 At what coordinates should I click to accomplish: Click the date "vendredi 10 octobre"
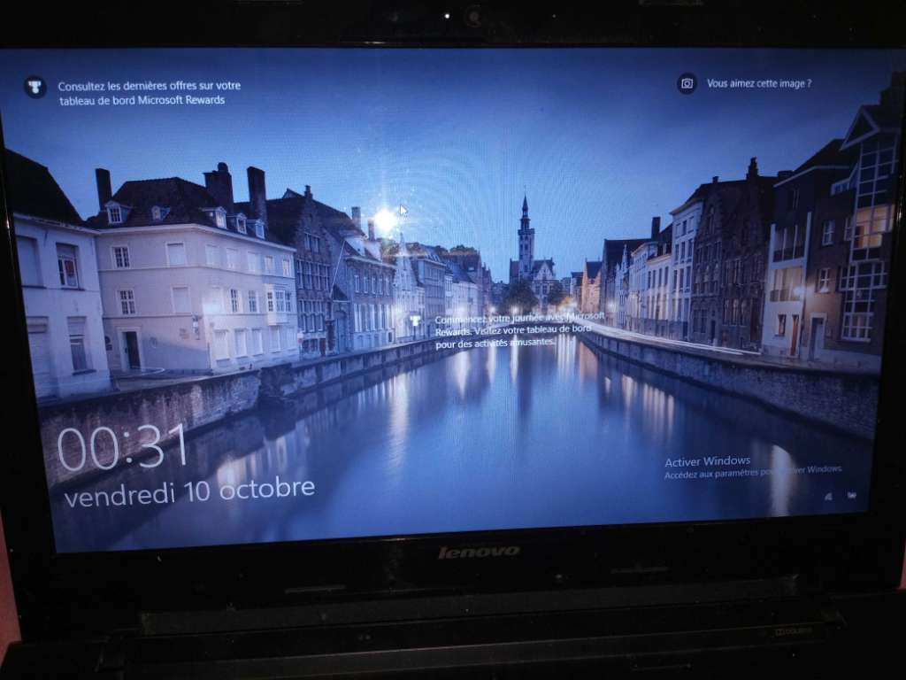pyautogui.click(x=189, y=491)
